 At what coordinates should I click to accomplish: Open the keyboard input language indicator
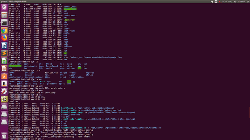coord(216,1)
